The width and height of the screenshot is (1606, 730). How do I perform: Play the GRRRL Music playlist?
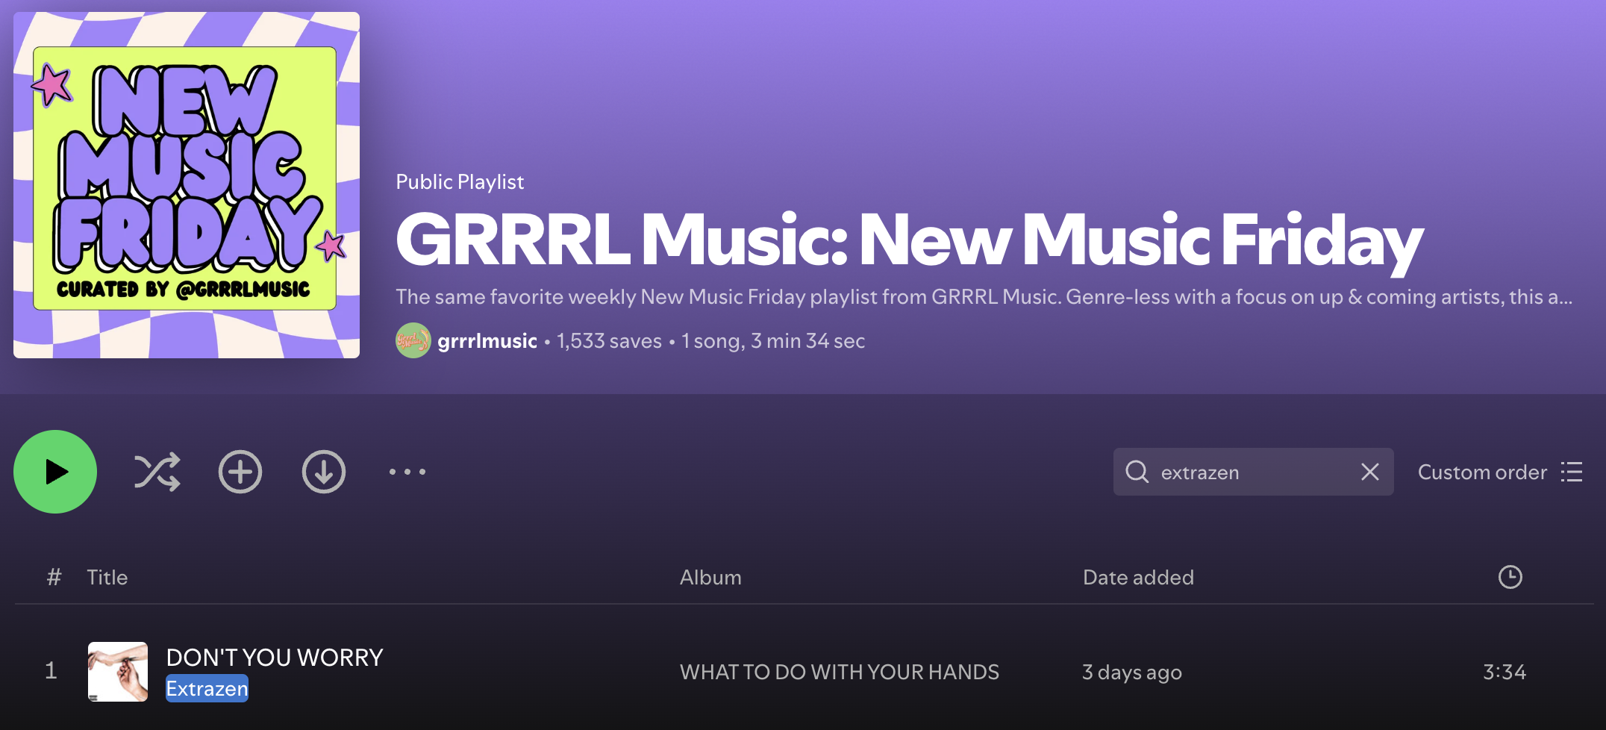click(55, 472)
